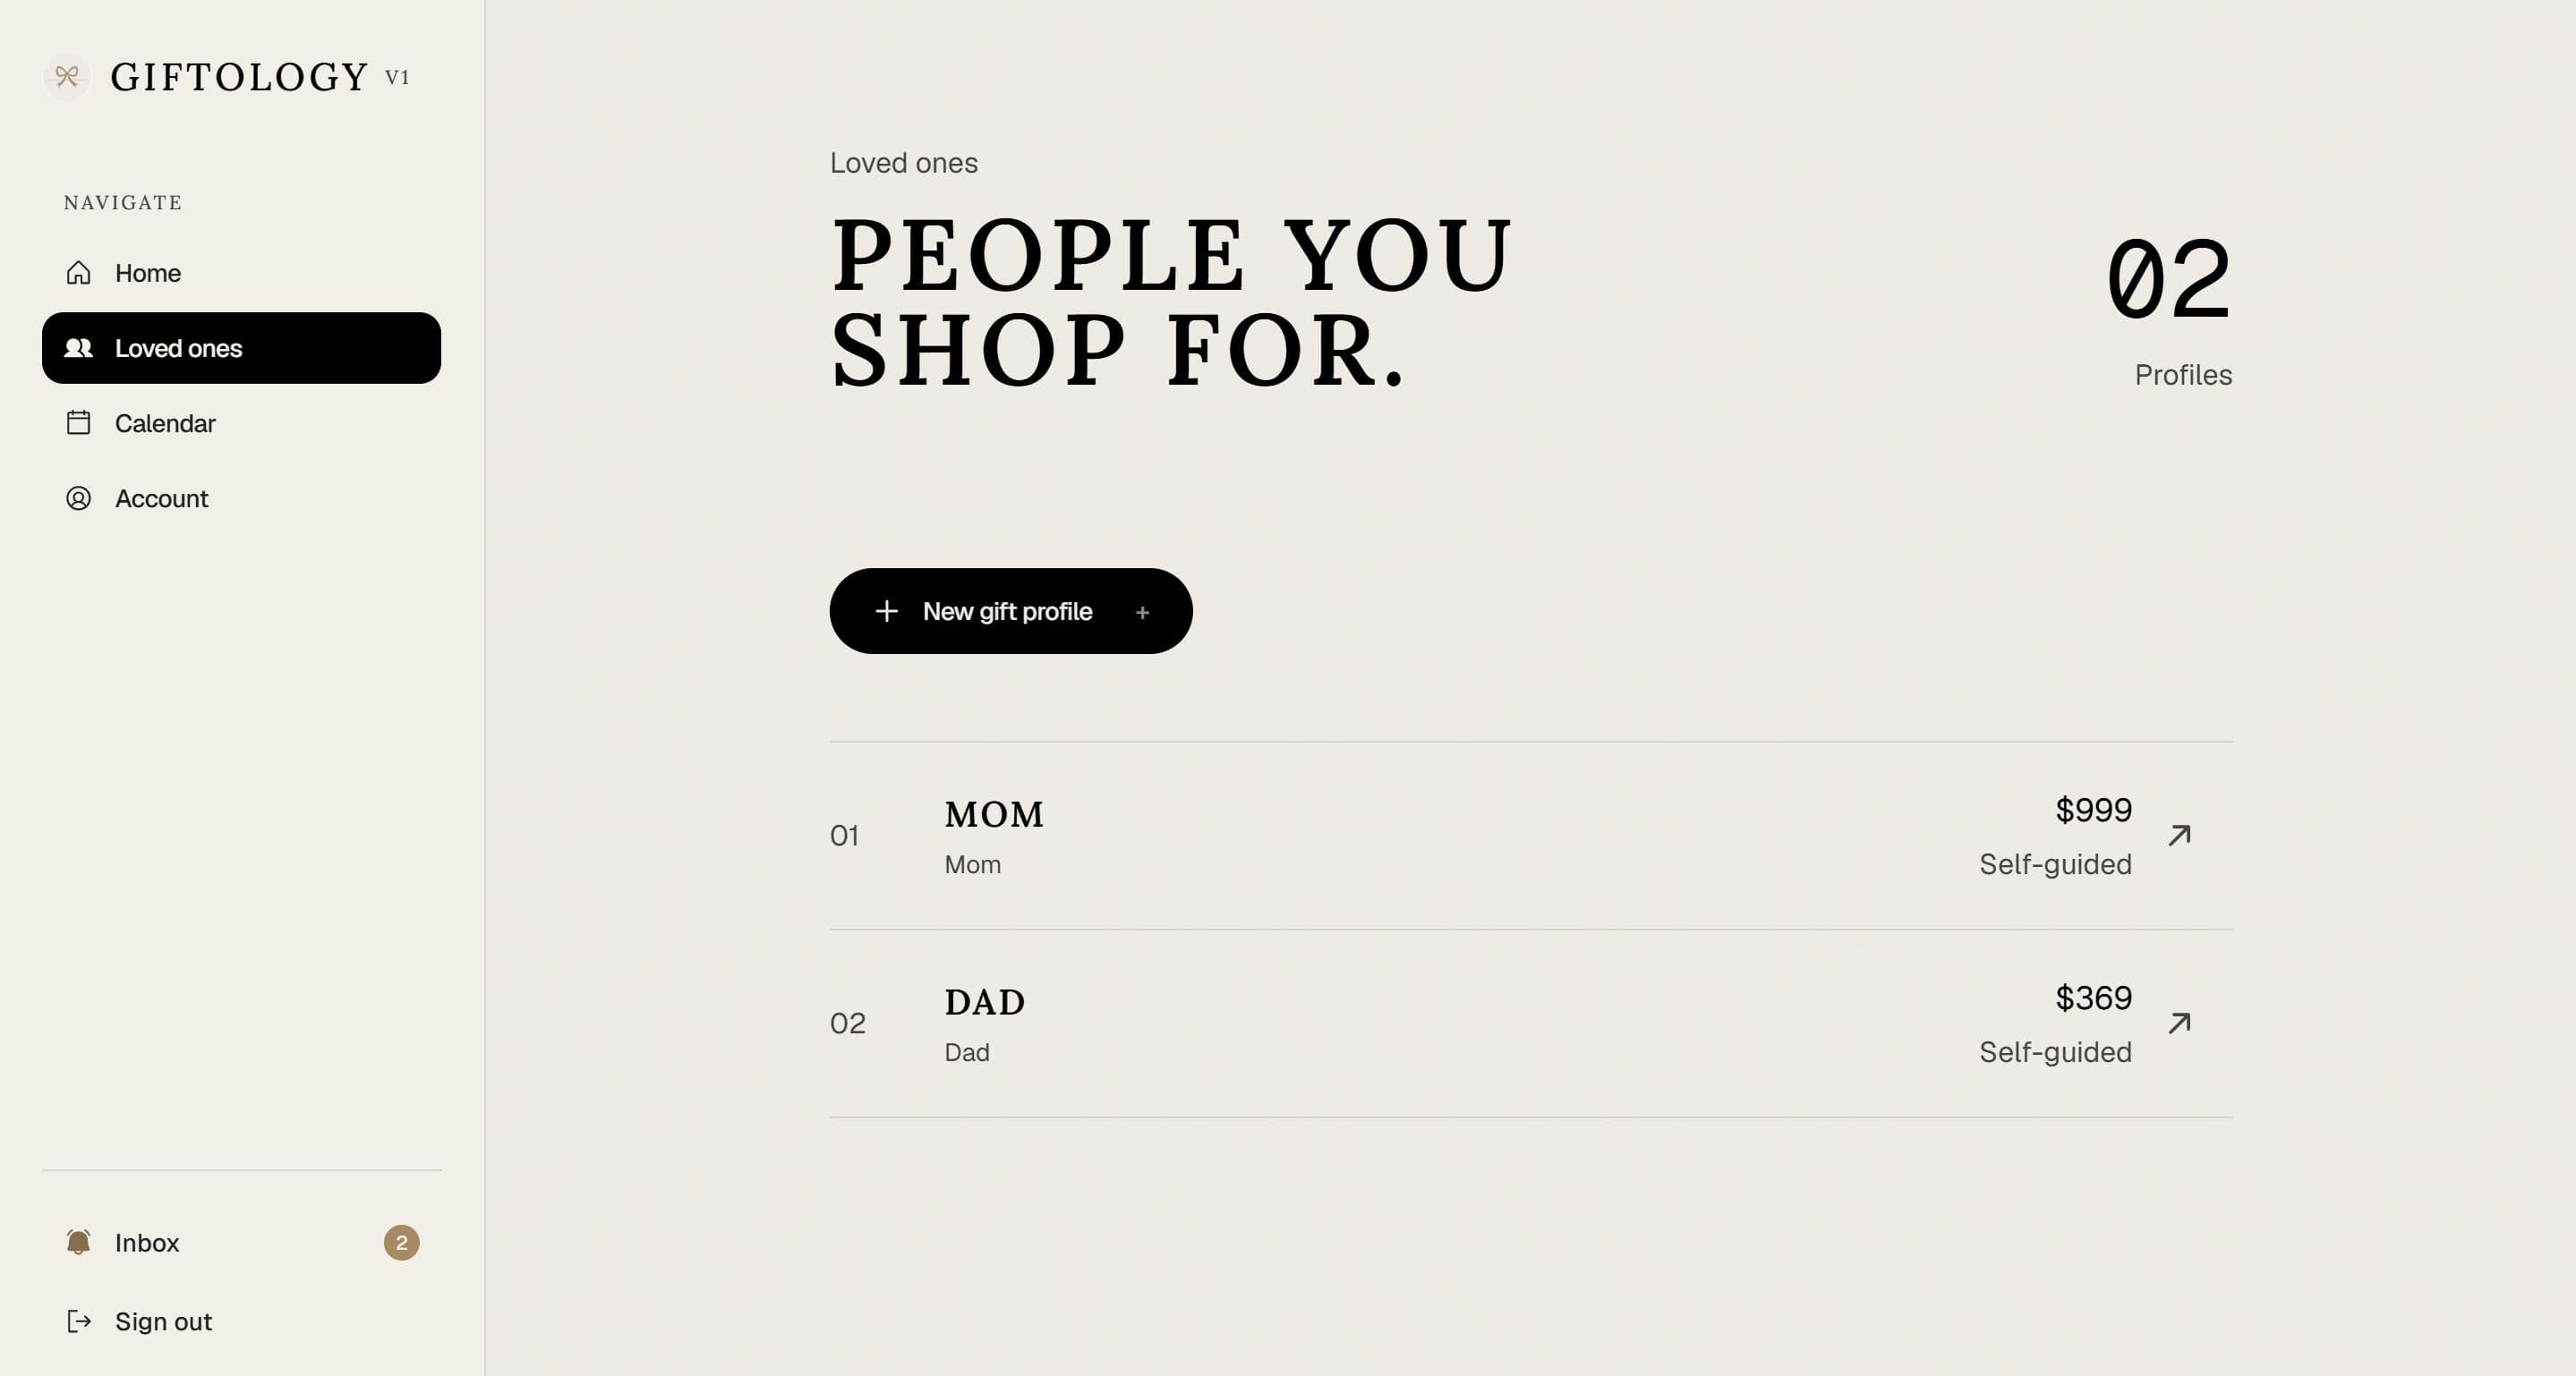Select the Loved ones people icon
The image size is (2576, 1376).
pyautogui.click(x=79, y=348)
